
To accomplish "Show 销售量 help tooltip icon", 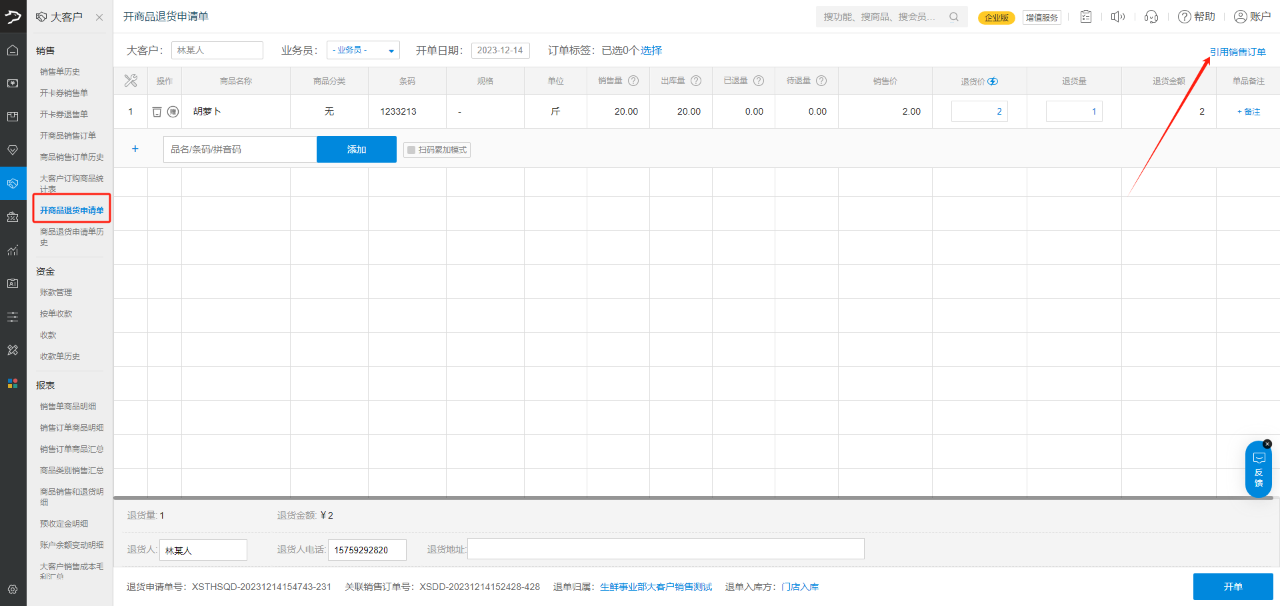I will coord(633,81).
